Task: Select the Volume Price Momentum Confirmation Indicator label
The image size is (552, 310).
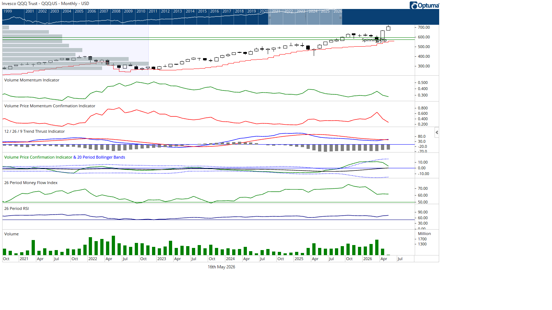Action: pos(50,106)
